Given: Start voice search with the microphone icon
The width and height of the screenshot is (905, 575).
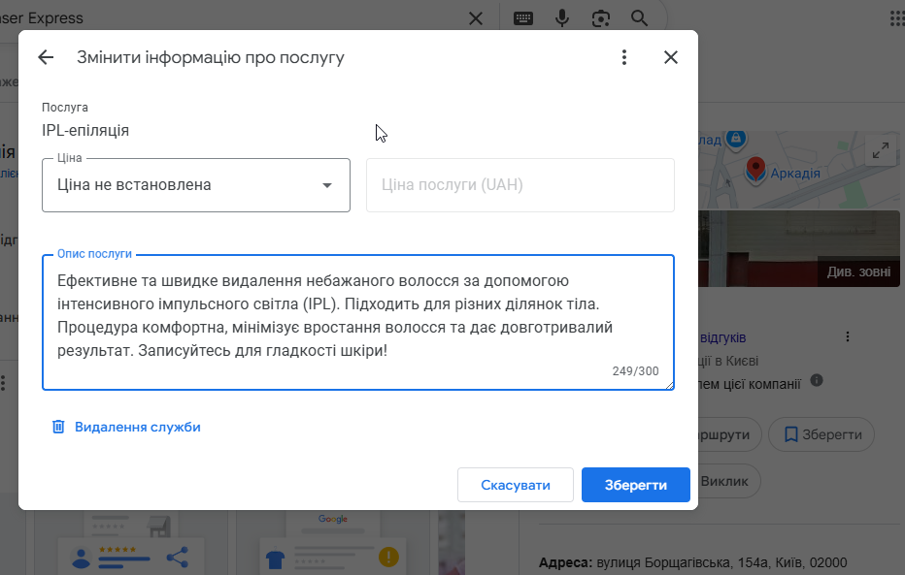Looking at the screenshot, I should click(562, 18).
